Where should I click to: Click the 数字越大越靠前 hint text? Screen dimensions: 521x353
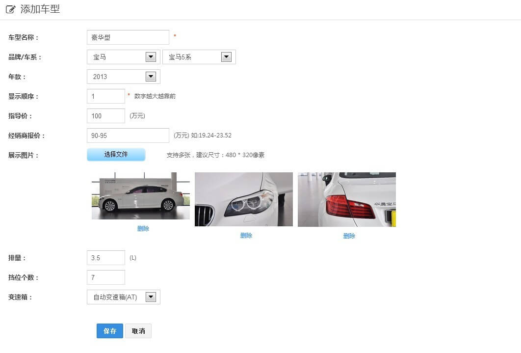(155, 96)
